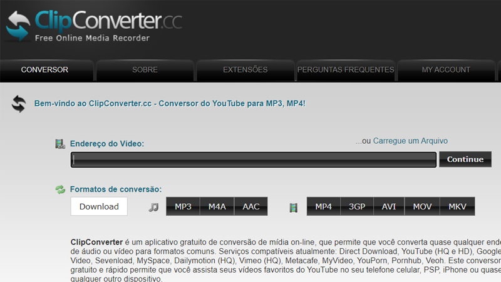Click the green arrows icon beside Formatos de conversão
The width and height of the screenshot is (501, 282).
click(60, 189)
